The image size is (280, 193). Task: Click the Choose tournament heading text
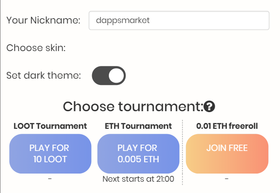[x=133, y=107]
